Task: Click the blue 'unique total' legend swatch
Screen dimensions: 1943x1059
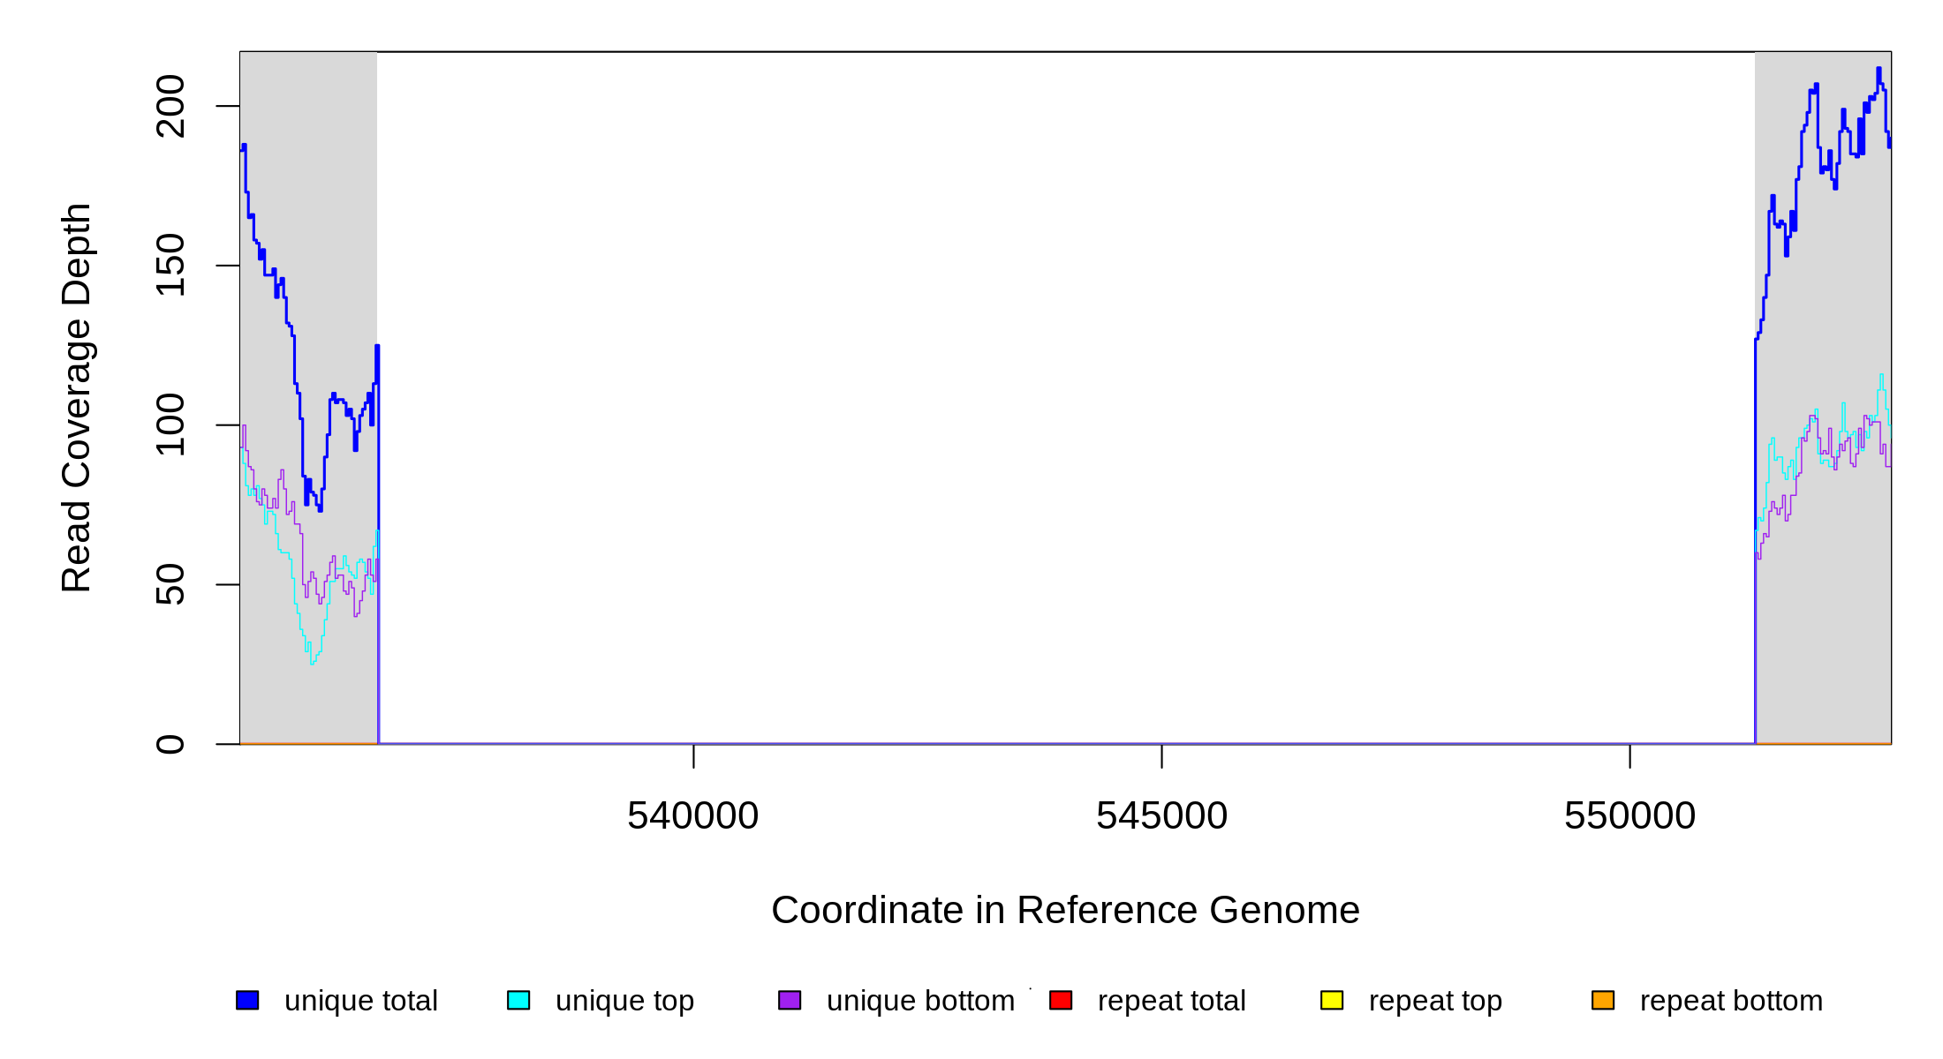Action: pos(247,1000)
